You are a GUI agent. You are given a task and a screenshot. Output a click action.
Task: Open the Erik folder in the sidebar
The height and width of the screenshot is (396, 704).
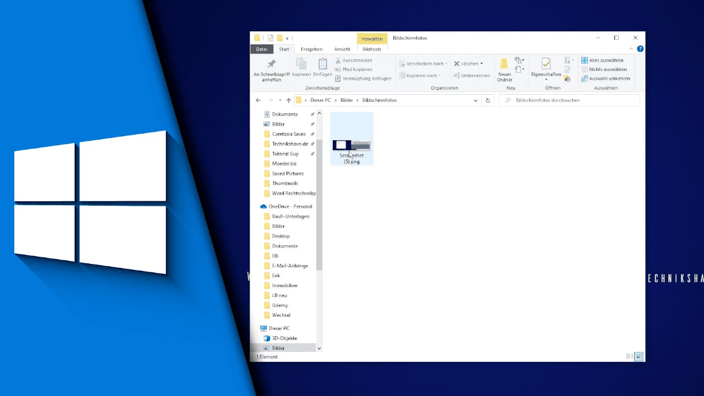coord(276,276)
